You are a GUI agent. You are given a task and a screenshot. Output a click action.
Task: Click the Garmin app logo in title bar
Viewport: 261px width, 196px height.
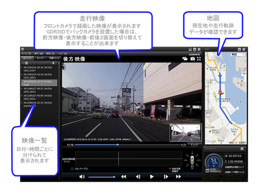coord(23,49)
